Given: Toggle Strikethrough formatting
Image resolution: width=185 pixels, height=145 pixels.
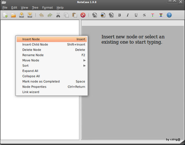Looking at the screenshot, I should pyautogui.click(x=144, y=15).
